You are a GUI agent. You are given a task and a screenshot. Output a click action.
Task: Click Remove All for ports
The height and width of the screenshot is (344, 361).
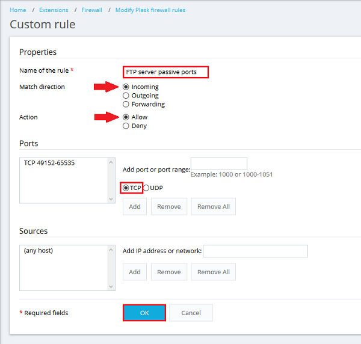pyautogui.click(x=213, y=206)
